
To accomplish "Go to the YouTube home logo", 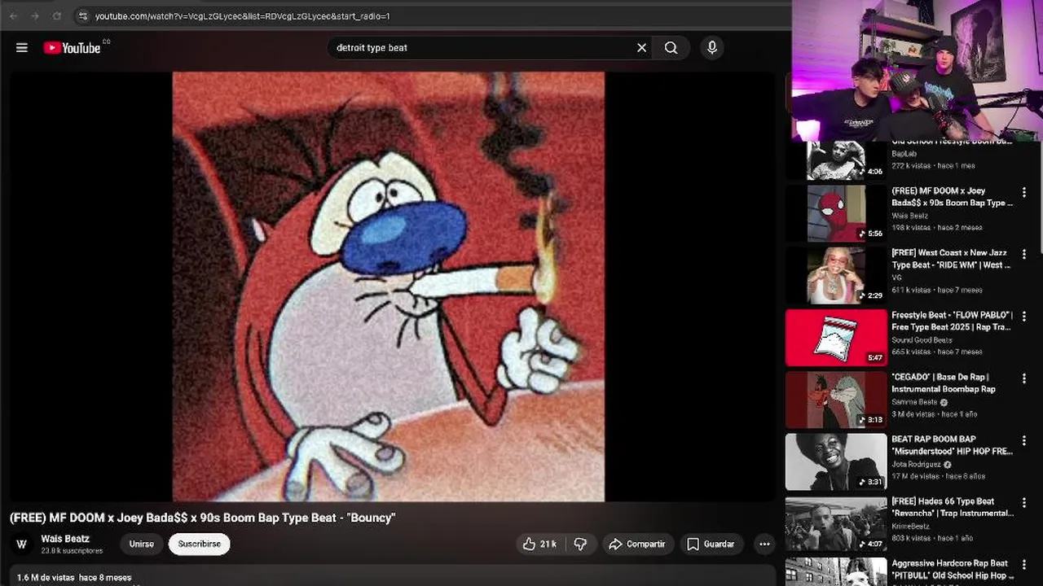I will click(x=72, y=48).
